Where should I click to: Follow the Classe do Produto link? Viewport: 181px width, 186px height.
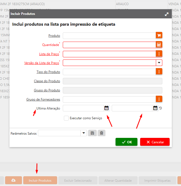pos(47,81)
